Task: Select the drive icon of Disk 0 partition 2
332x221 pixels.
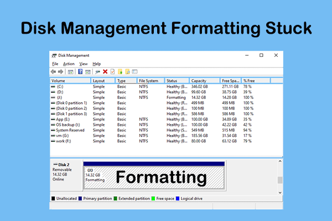Action: click(53, 108)
